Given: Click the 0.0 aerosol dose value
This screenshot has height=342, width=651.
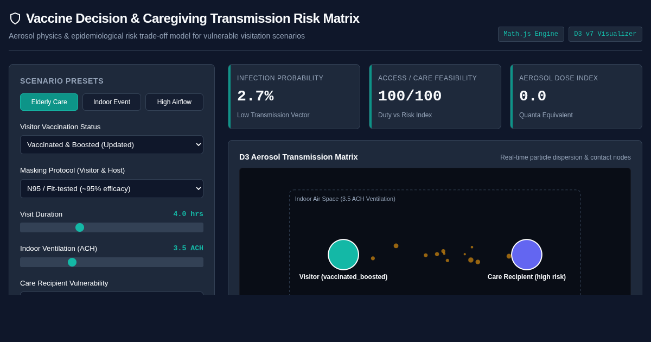Looking at the screenshot, I should point(533,96).
